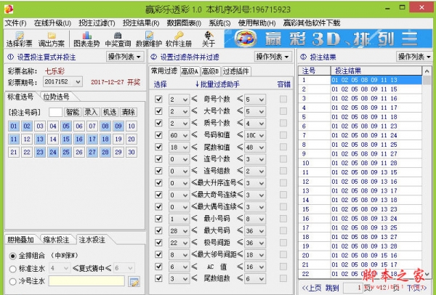Toggle the 号码和值 filter checkbox
The height and width of the screenshot is (295, 436).
[158, 135]
